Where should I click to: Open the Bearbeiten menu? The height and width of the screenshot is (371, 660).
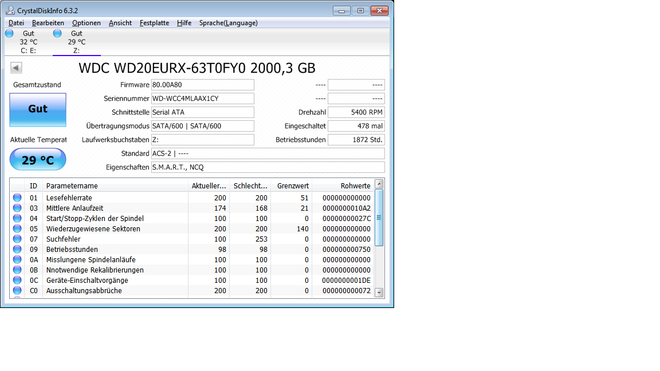[48, 23]
